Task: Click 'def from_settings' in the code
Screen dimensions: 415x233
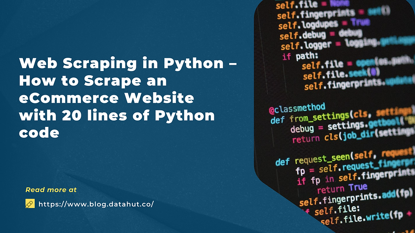Action: click(310, 118)
